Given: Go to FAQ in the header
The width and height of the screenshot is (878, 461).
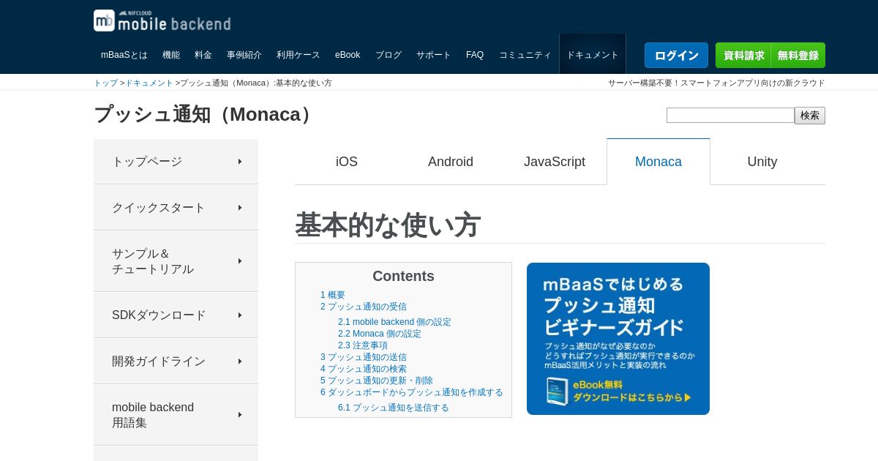Looking at the screenshot, I should click(475, 55).
